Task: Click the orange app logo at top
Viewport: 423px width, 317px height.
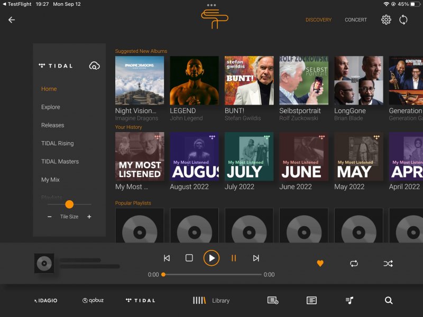Action: tap(215, 19)
